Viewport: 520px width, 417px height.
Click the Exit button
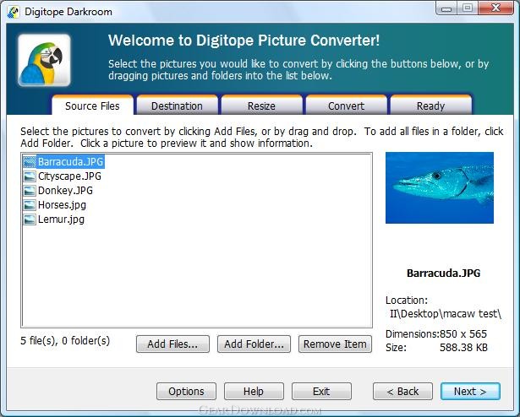pyautogui.click(x=321, y=392)
